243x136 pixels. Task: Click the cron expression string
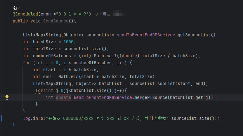point(74,14)
